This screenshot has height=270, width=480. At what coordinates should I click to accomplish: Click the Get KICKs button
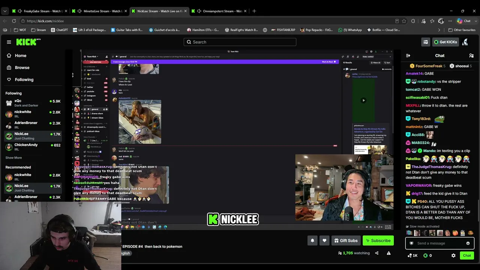(x=445, y=42)
